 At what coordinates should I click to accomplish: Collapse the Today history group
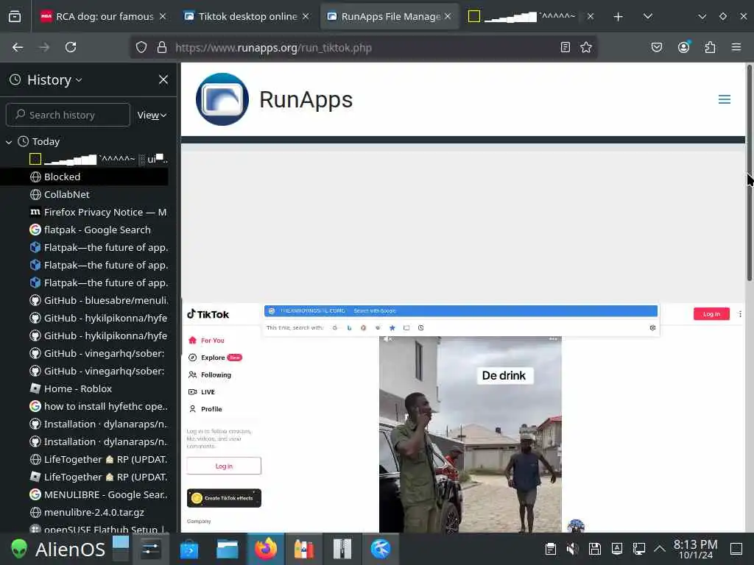click(x=9, y=142)
